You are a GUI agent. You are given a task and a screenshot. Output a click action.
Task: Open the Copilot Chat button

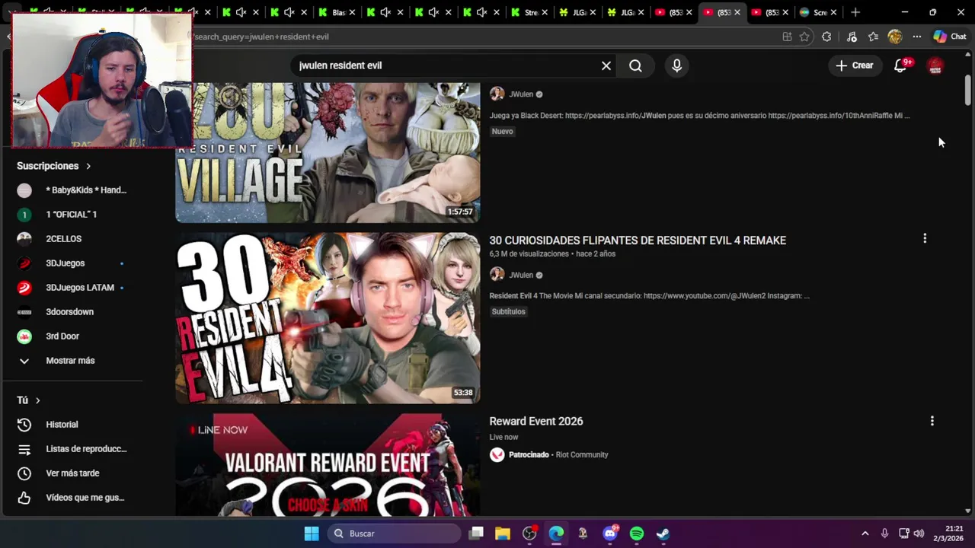(950, 37)
